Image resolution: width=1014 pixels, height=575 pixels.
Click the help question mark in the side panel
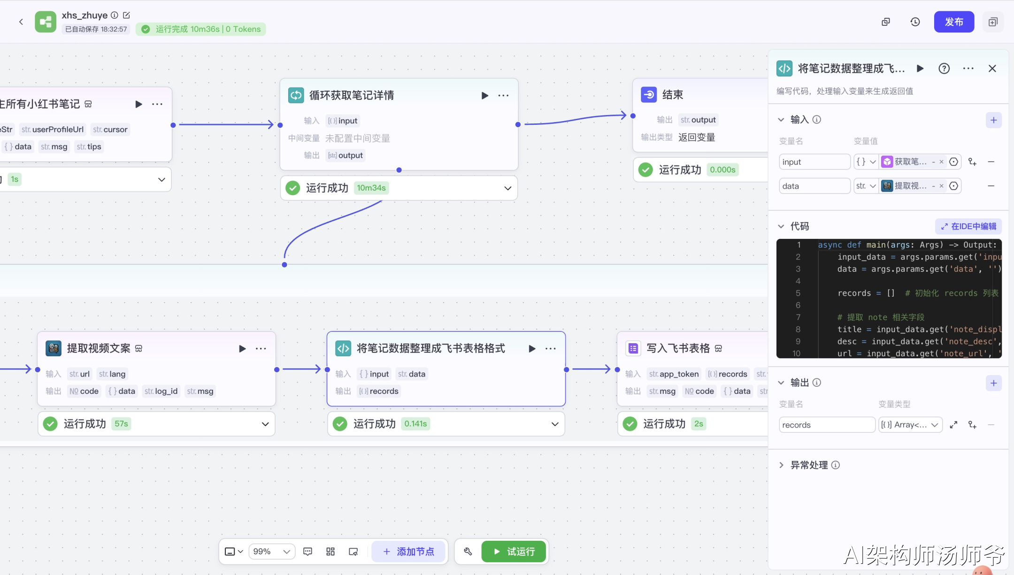coord(944,69)
